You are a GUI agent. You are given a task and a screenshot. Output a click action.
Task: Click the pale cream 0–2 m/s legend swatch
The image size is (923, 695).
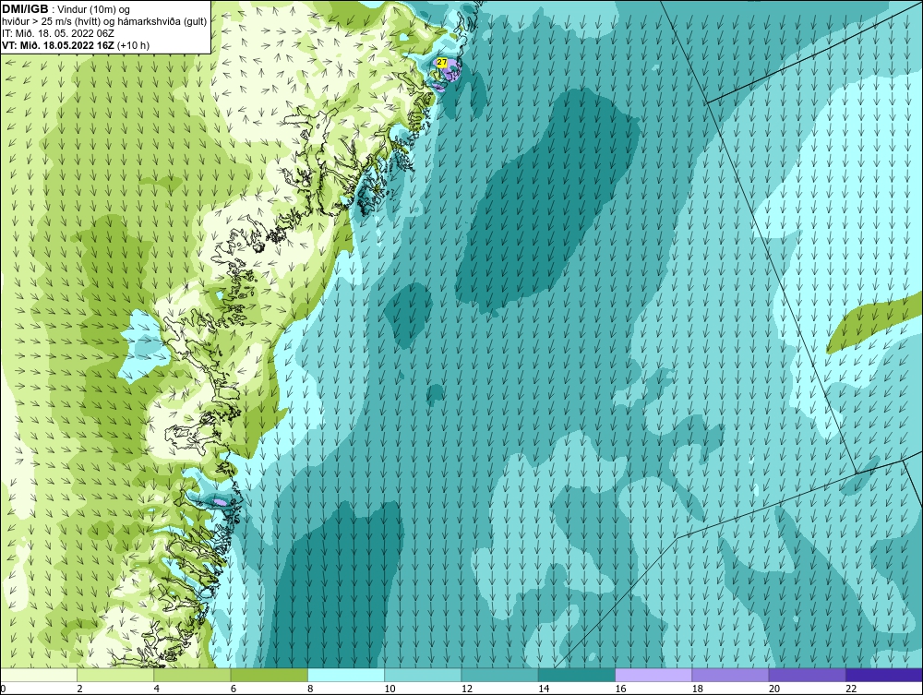point(38,675)
